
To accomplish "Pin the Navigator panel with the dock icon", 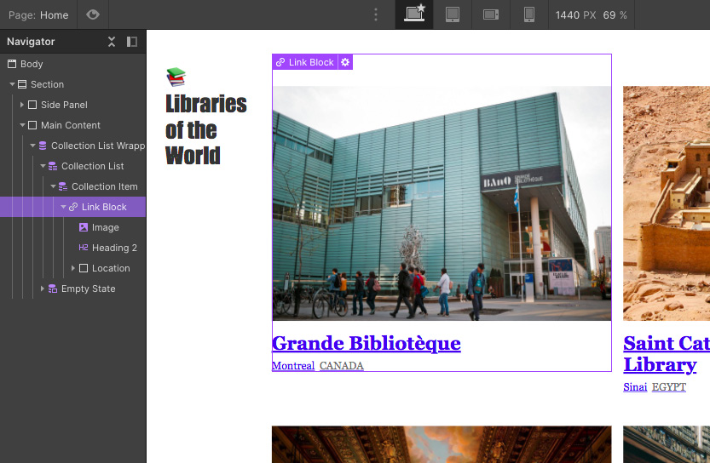I will pos(132,42).
